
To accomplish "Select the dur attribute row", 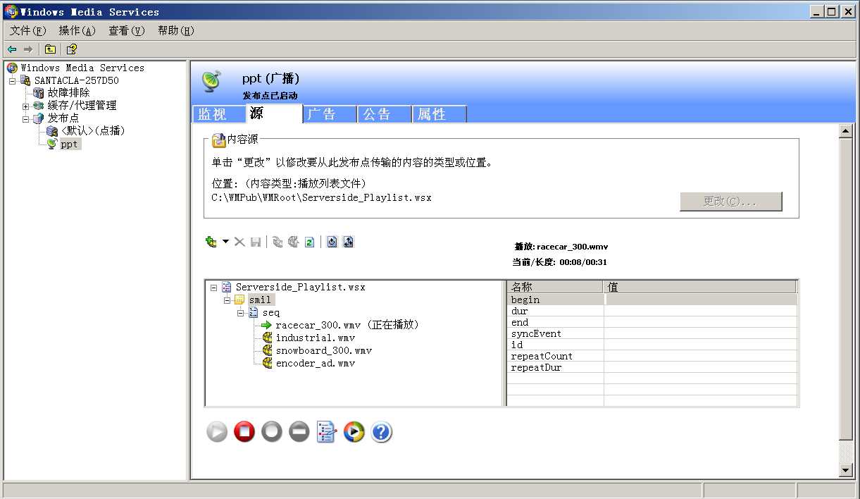I will (652, 311).
